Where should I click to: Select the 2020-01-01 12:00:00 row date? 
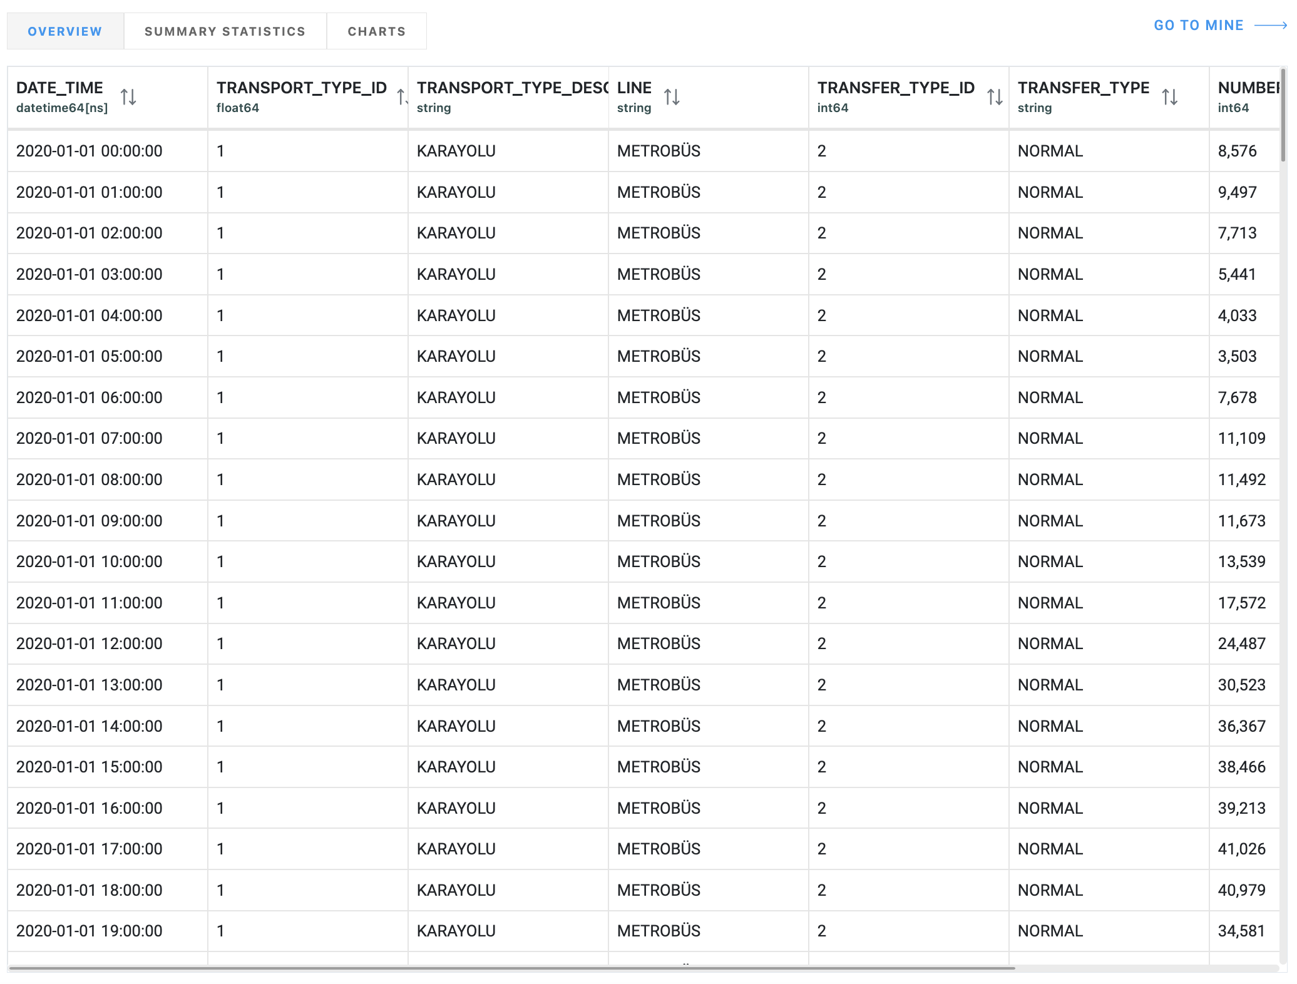pyautogui.click(x=90, y=643)
